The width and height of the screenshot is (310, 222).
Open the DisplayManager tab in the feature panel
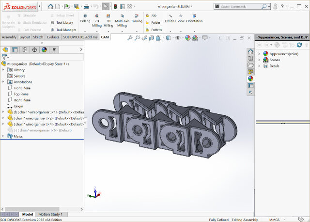click(44, 49)
